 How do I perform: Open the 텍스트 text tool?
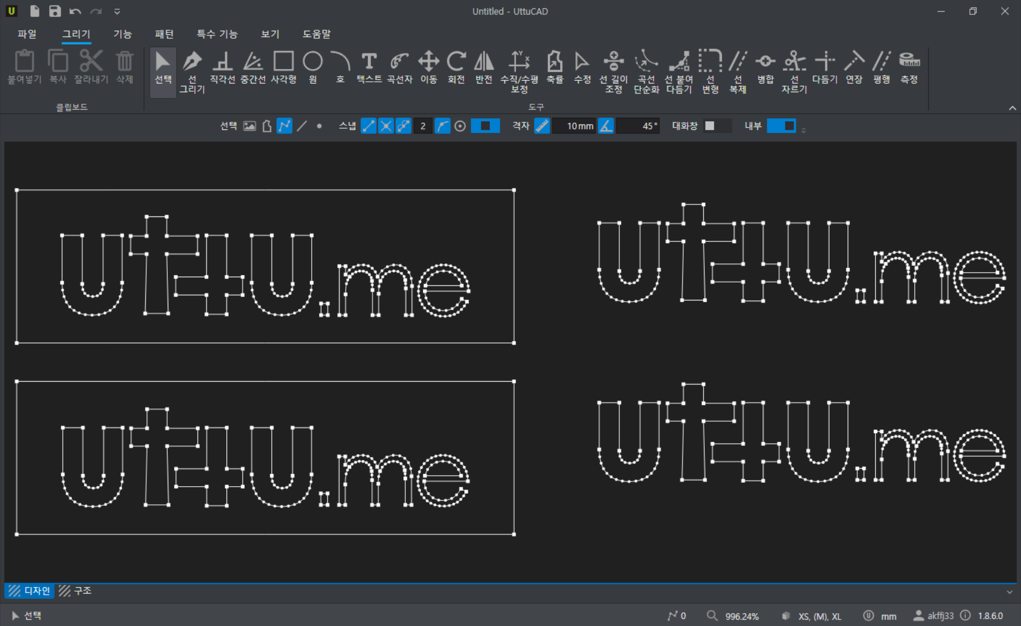(369, 68)
